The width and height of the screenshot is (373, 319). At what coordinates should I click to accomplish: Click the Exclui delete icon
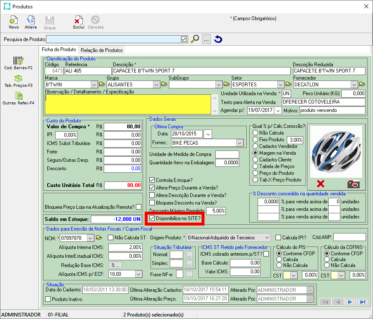78,20
